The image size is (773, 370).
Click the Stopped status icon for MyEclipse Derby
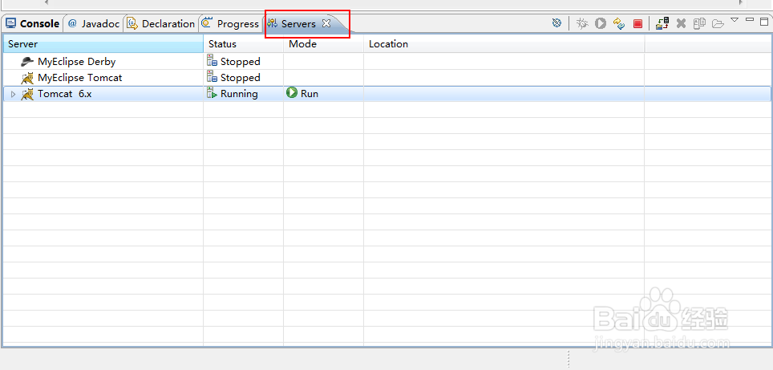coord(212,61)
